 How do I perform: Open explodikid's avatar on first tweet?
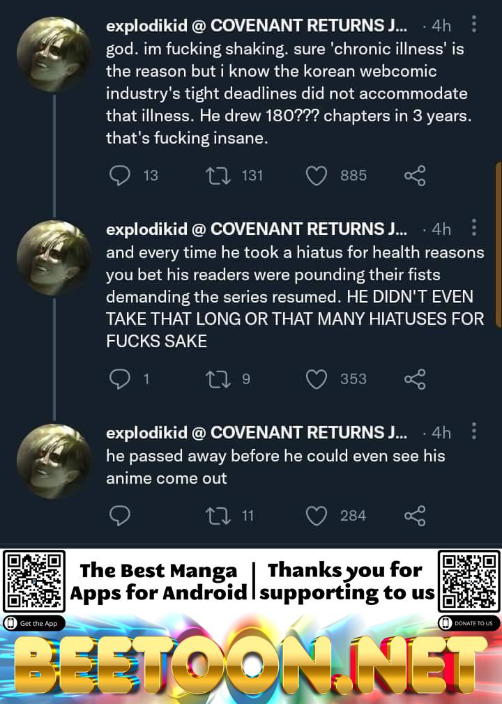tap(53, 54)
